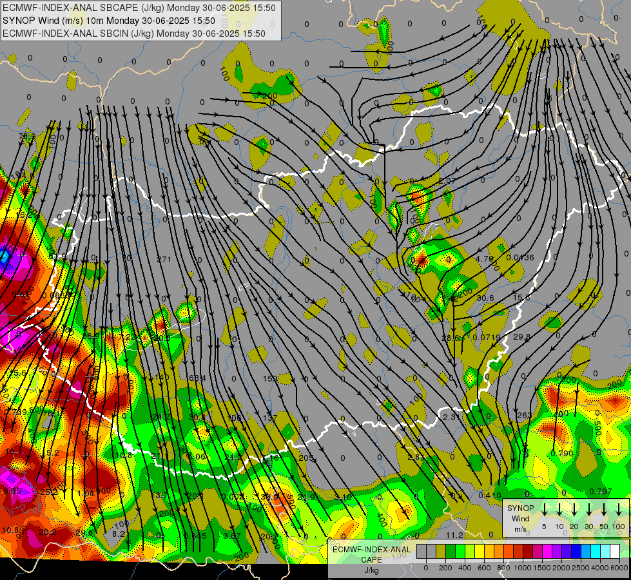Pick the olive swatch in CAPE legend
Screen dimensions: 631x580
(x=441, y=552)
